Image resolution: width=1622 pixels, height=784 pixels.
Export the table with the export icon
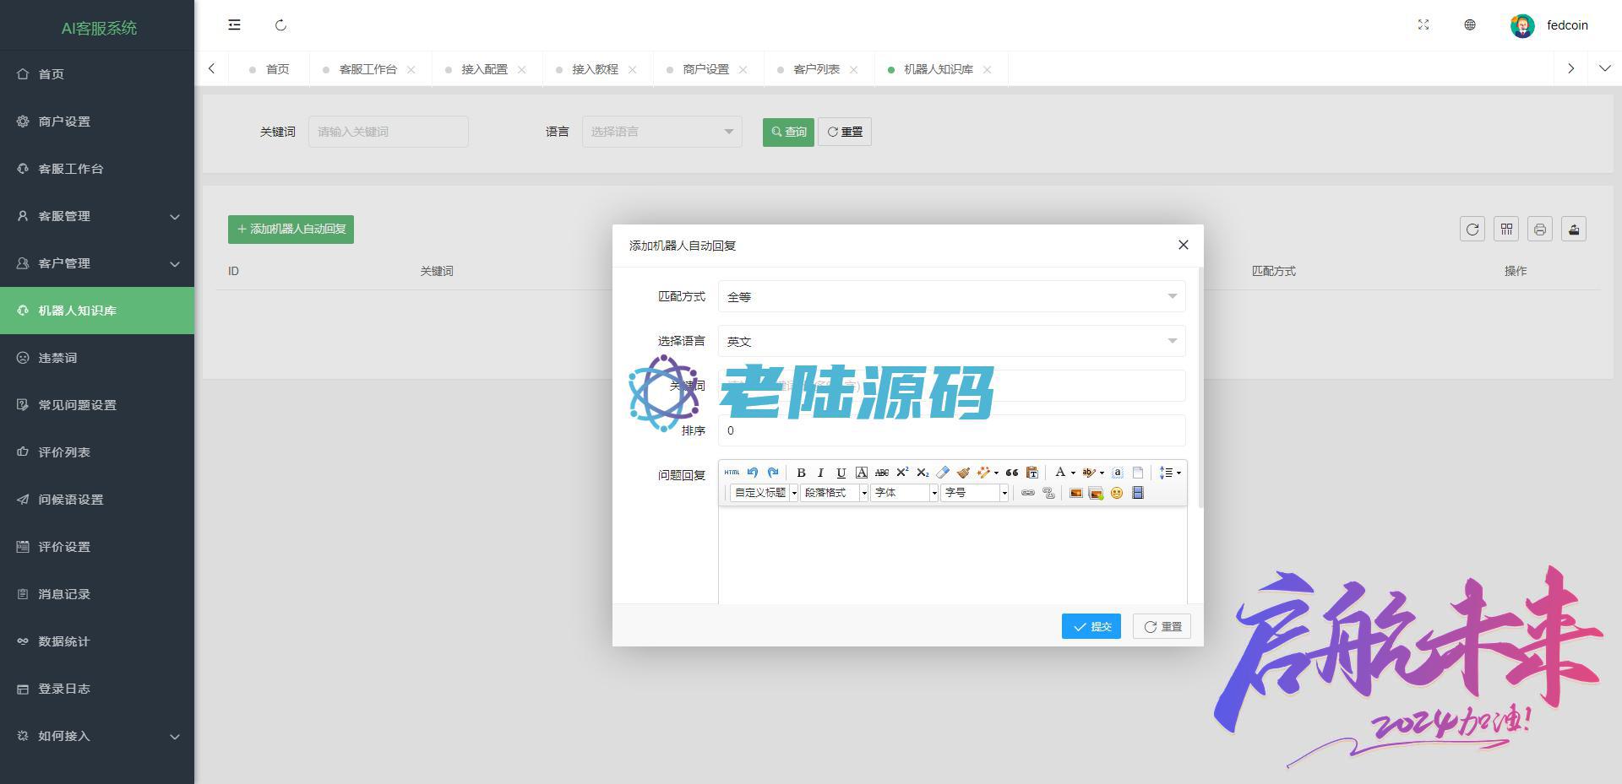pos(1574,230)
